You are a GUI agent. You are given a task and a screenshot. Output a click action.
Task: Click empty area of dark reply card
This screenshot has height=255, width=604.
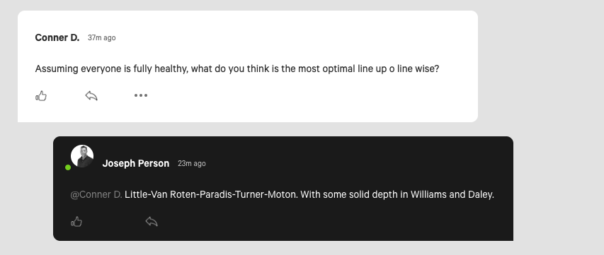click(x=327, y=223)
